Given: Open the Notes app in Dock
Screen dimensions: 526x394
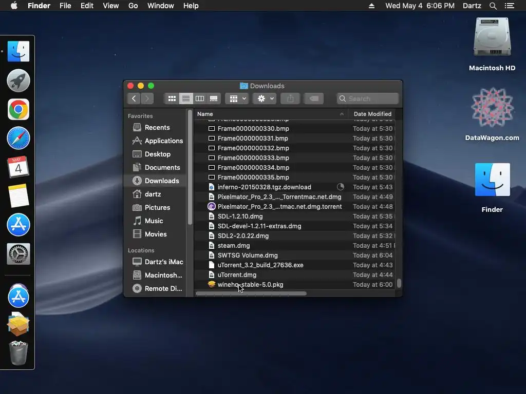Looking at the screenshot, I should [18, 196].
